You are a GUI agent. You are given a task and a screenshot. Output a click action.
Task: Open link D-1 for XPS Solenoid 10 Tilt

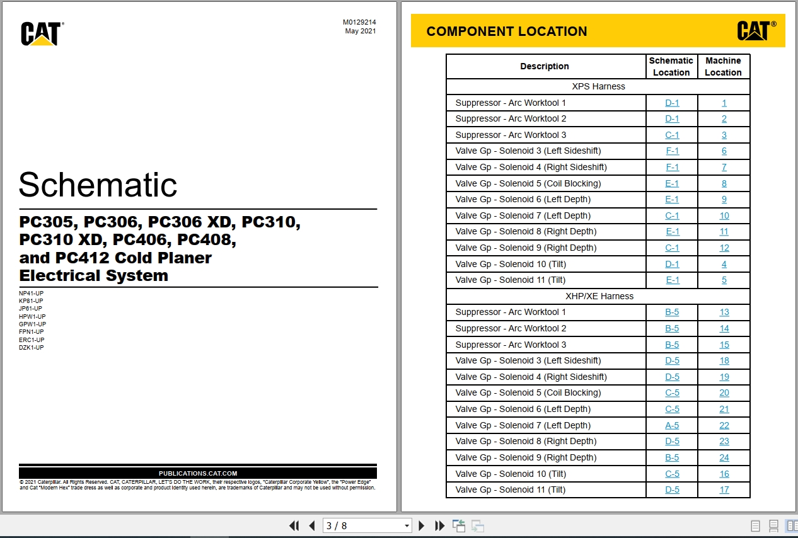pyautogui.click(x=672, y=264)
